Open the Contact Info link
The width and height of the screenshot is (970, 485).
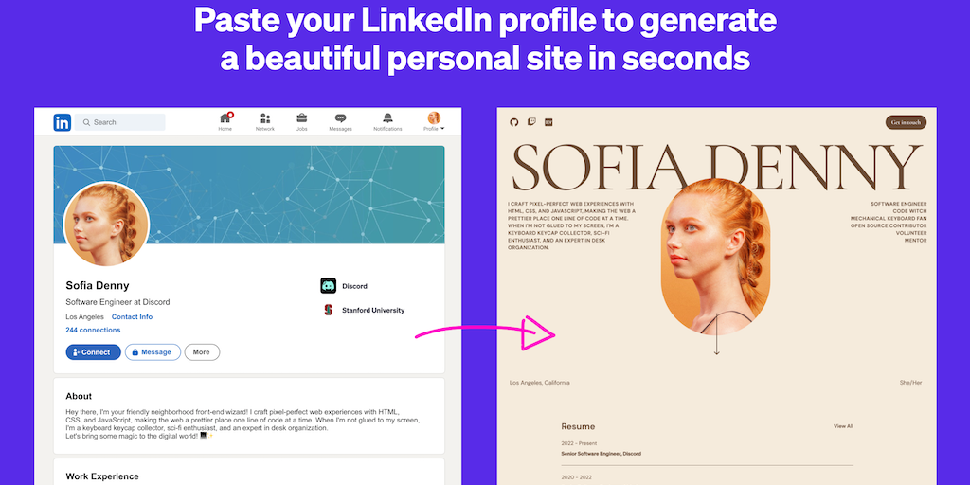[132, 316]
